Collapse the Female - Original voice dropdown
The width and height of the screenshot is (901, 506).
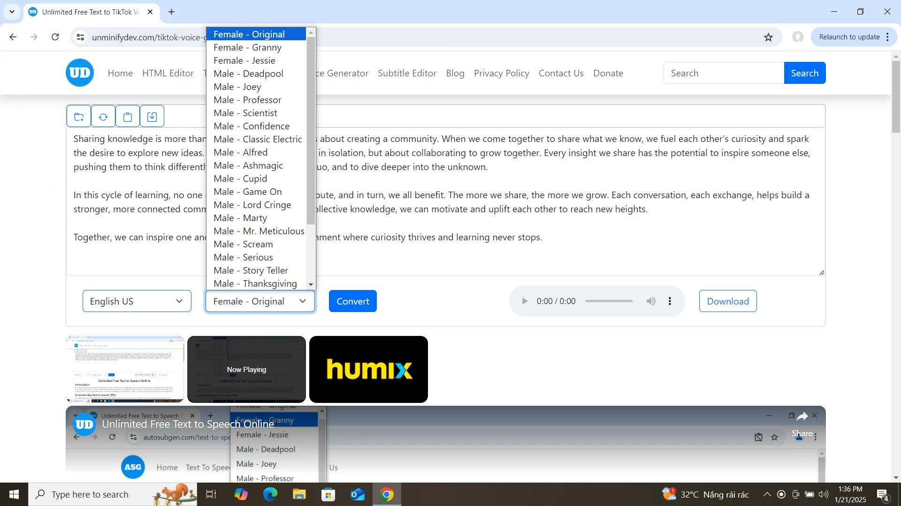pos(260,301)
